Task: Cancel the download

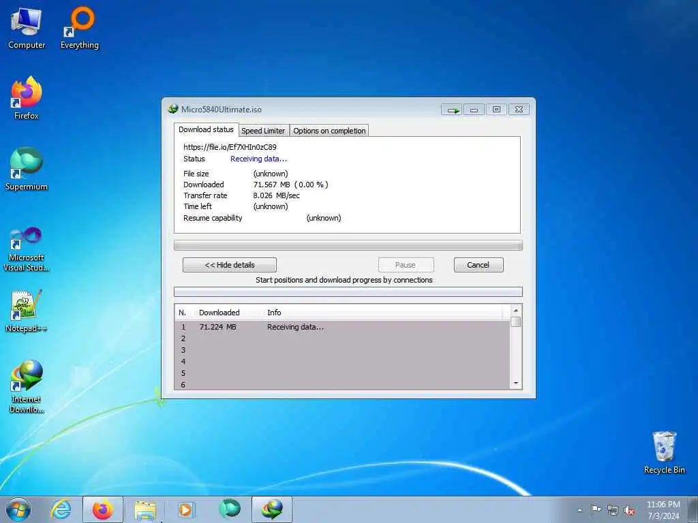Action: (x=479, y=265)
